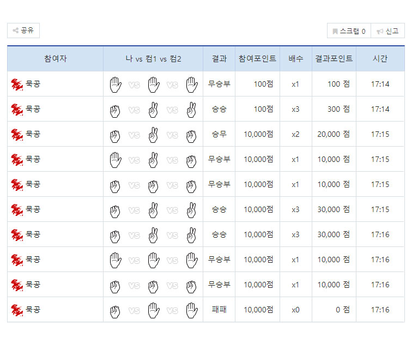Viewport: 412px width, 338px height.
Task: Click the 시간 column header
Action: tap(380, 59)
